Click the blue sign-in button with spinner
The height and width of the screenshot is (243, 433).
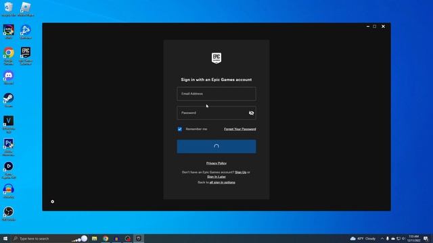pos(216,146)
